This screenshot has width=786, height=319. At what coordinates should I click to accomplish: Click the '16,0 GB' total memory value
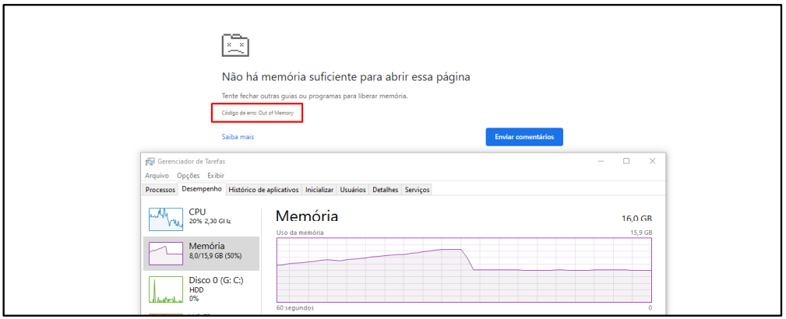(636, 219)
